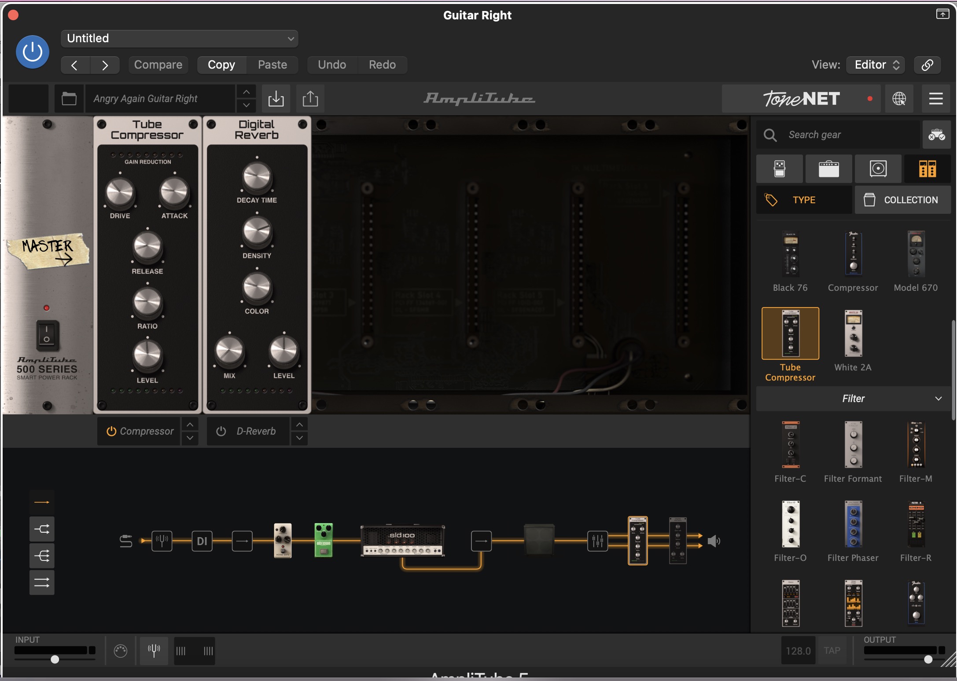Click the custom shop cart icon
Viewport: 957px width, 681px height.
click(936, 135)
